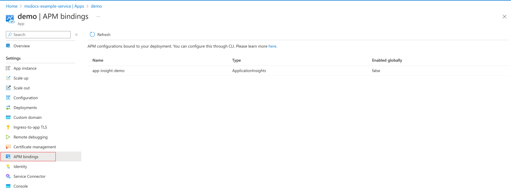Click the Scale out icon
The width and height of the screenshot is (511, 191).
8,88
